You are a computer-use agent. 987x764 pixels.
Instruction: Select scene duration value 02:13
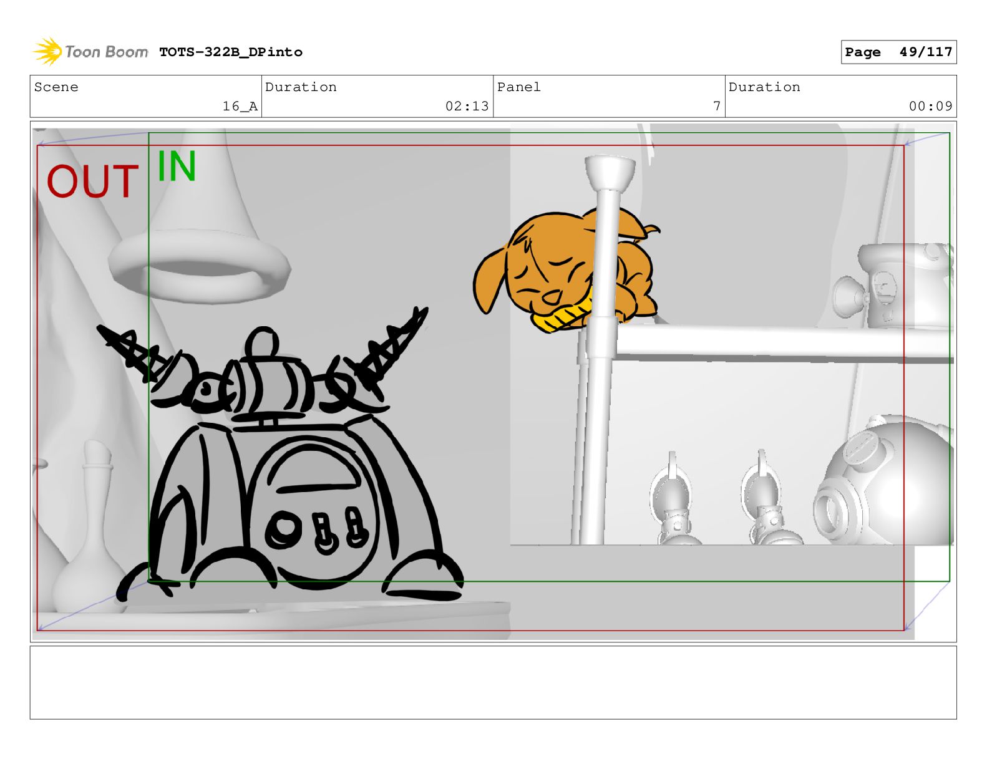(467, 107)
